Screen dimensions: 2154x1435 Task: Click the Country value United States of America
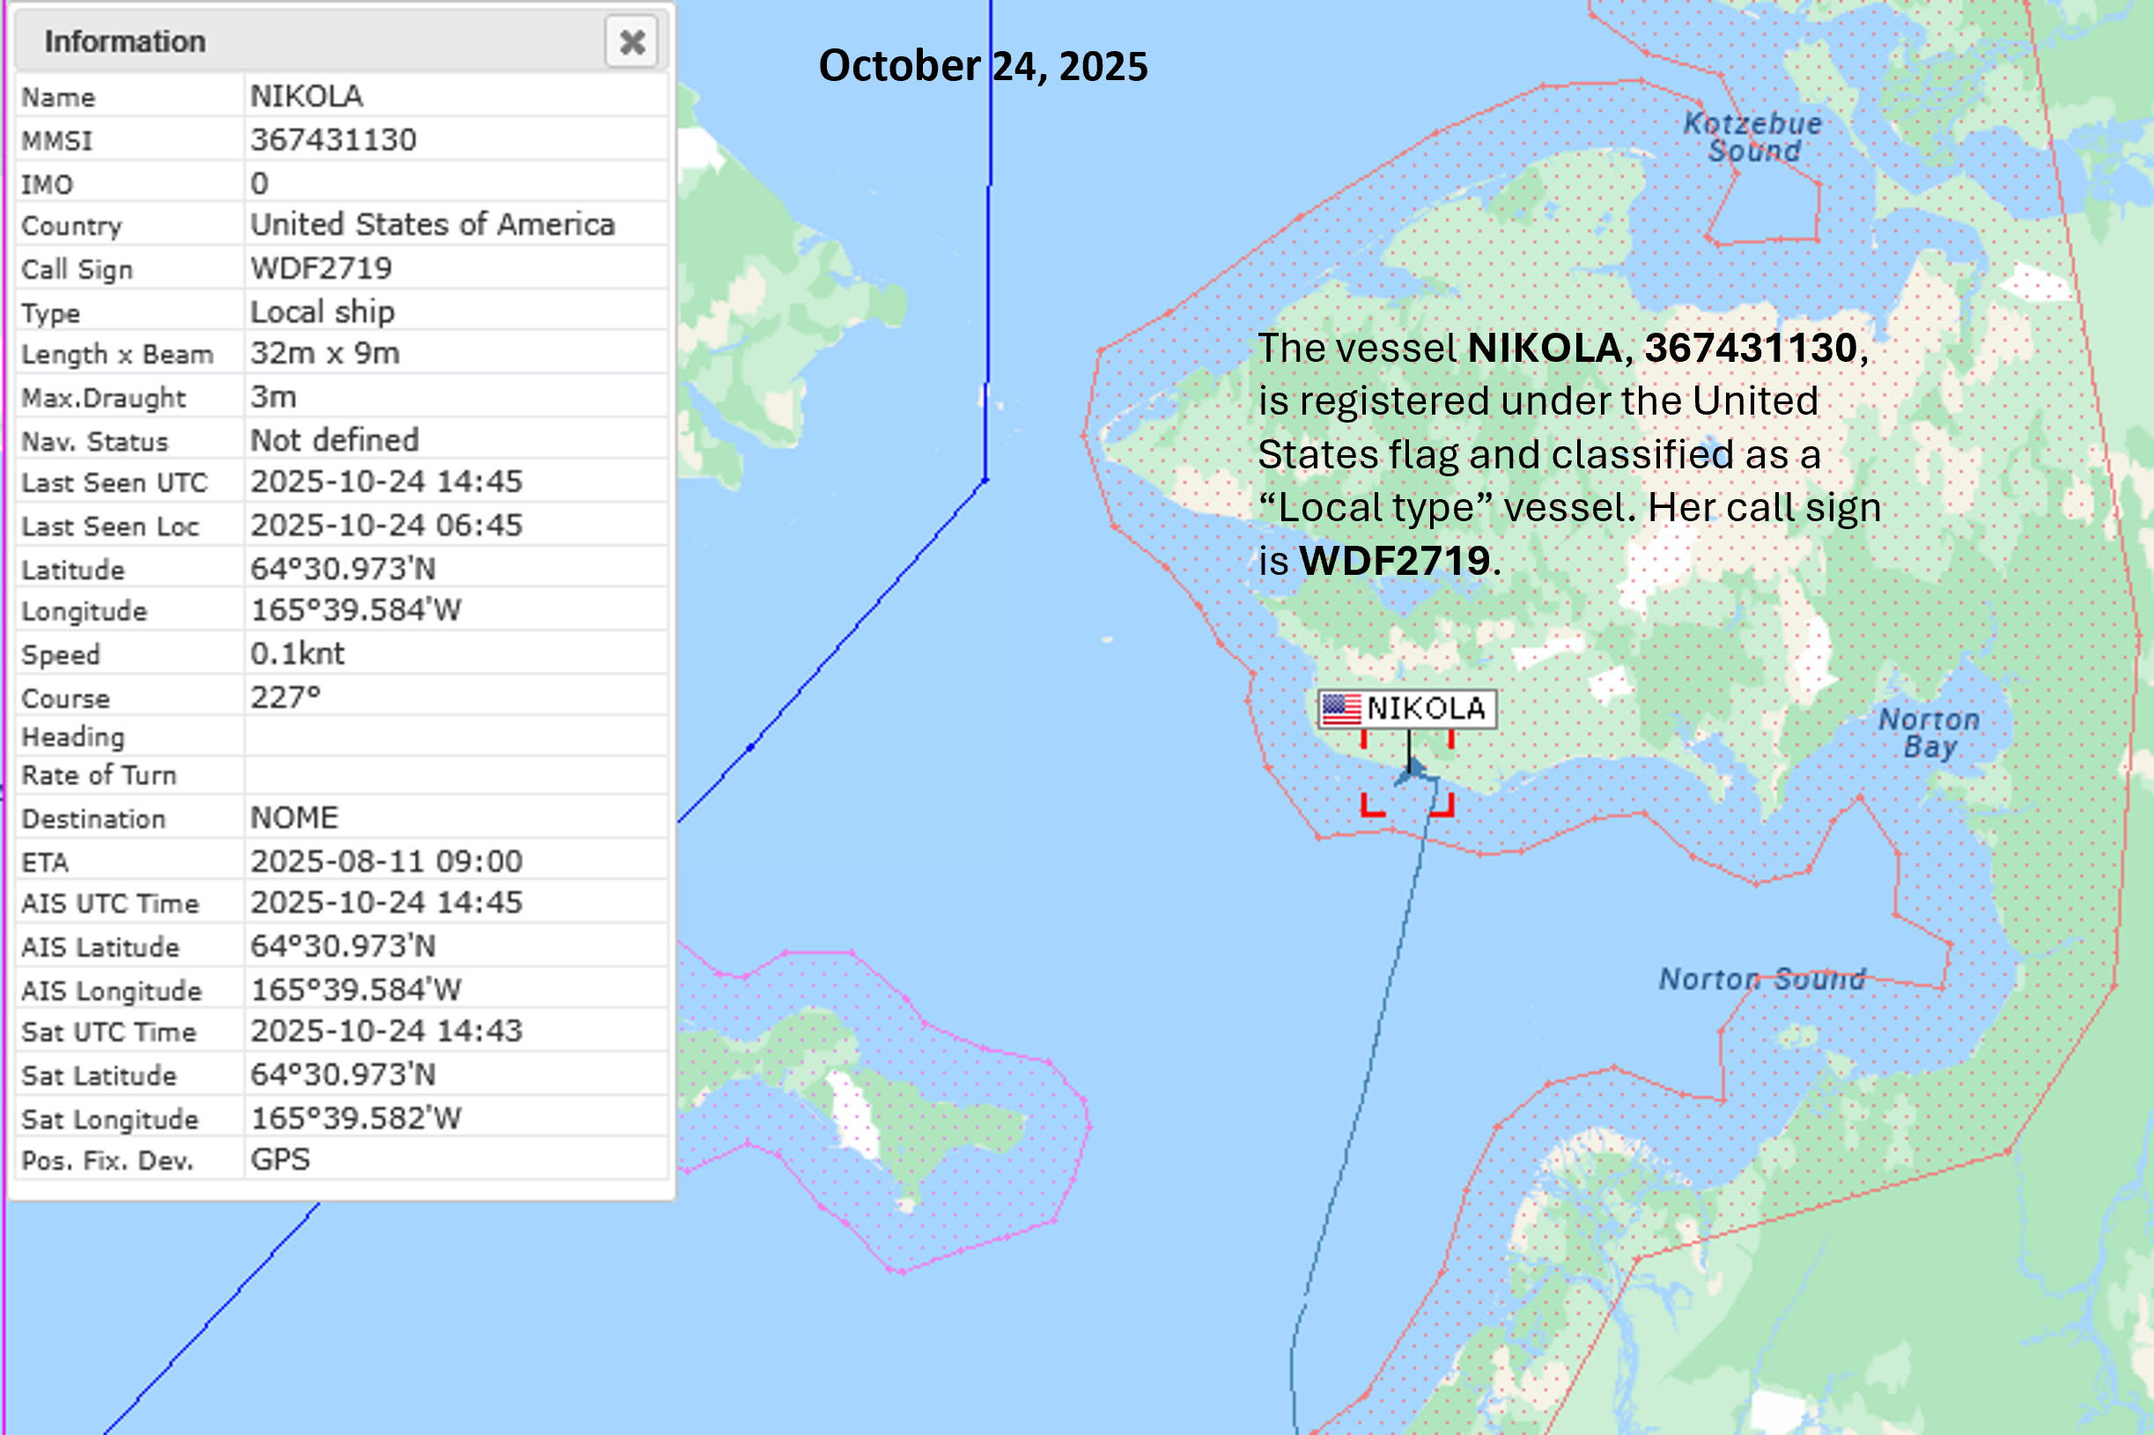coord(432,225)
